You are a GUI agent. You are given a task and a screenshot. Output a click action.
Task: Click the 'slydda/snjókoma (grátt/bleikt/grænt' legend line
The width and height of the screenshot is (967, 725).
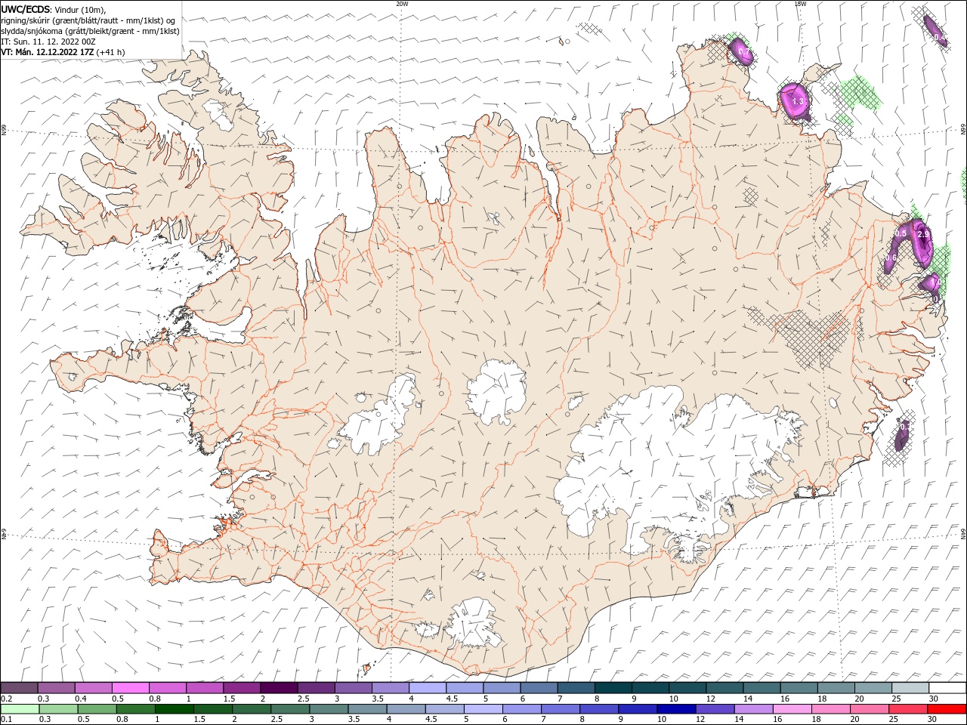[x=91, y=31]
